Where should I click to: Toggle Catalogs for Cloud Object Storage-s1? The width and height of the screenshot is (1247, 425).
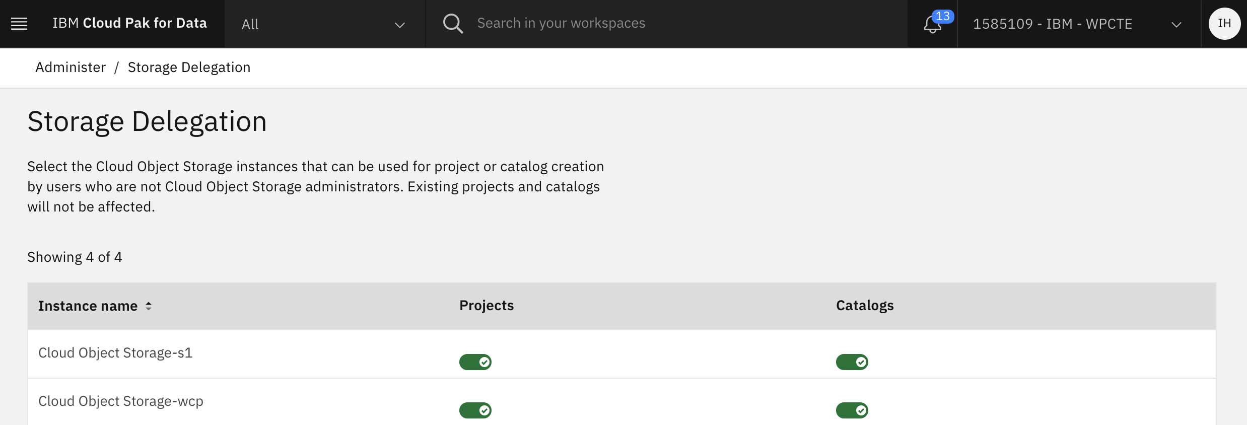tap(852, 362)
